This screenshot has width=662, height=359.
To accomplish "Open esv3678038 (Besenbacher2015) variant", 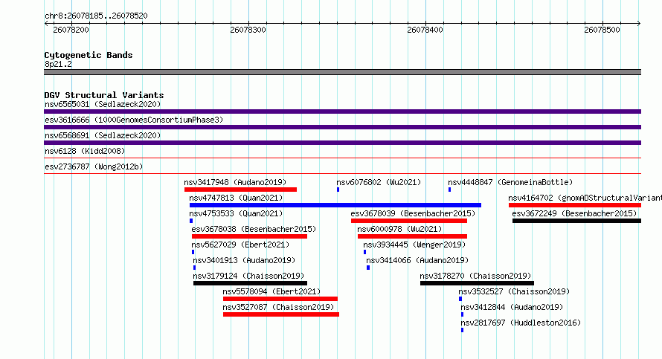I will pyautogui.click(x=254, y=229).
